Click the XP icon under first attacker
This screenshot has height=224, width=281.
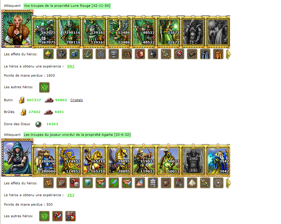pos(44,87)
